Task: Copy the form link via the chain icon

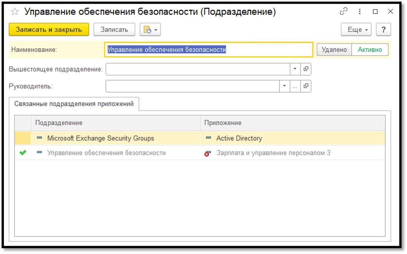Action: coord(343,11)
